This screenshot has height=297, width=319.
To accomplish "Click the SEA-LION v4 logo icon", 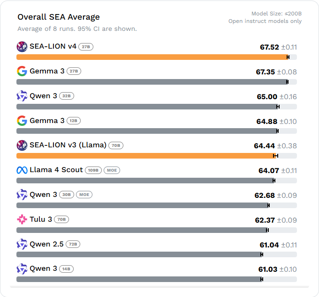I will pyautogui.click(x=22, y=47).
